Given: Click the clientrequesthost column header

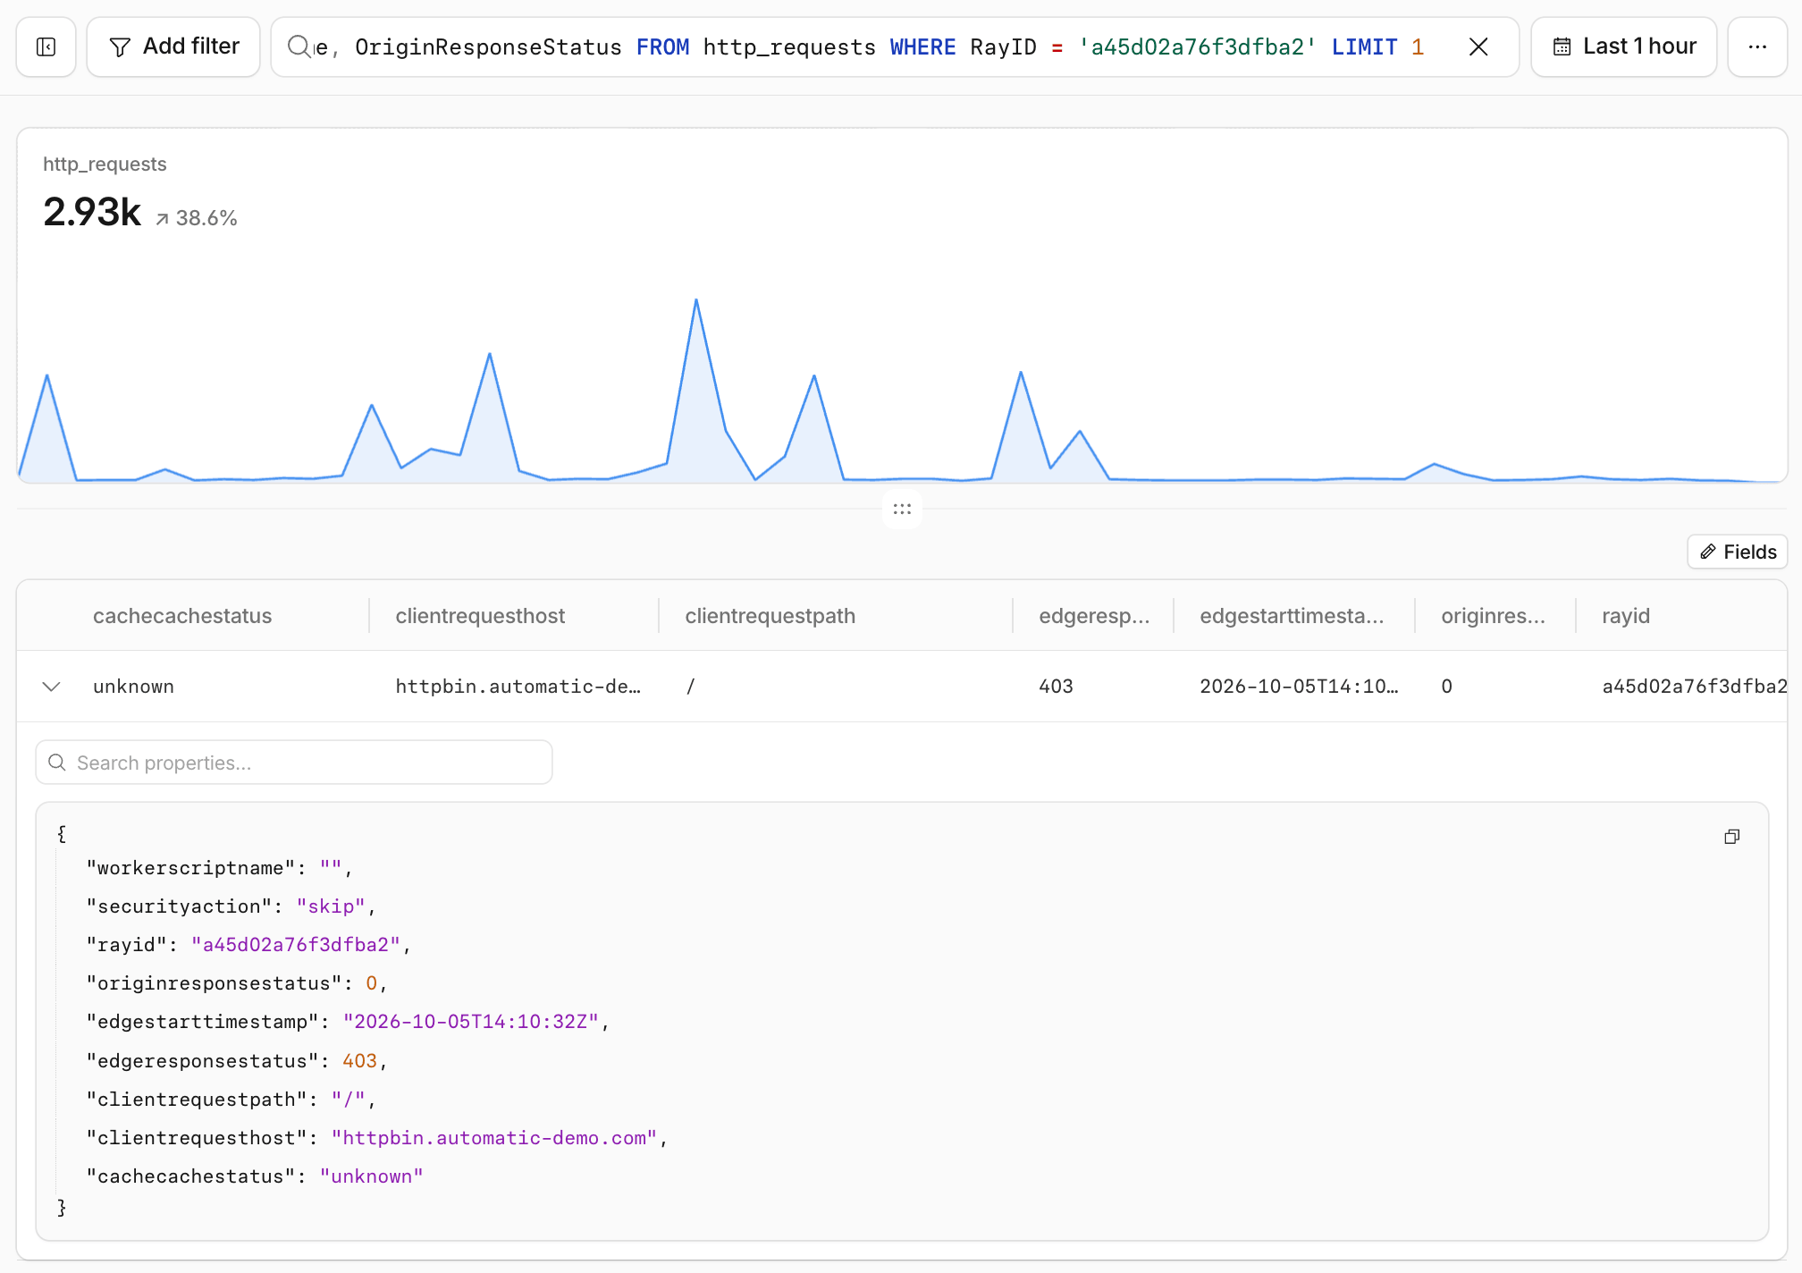Looking at the screenshot, I should (480, 616).
